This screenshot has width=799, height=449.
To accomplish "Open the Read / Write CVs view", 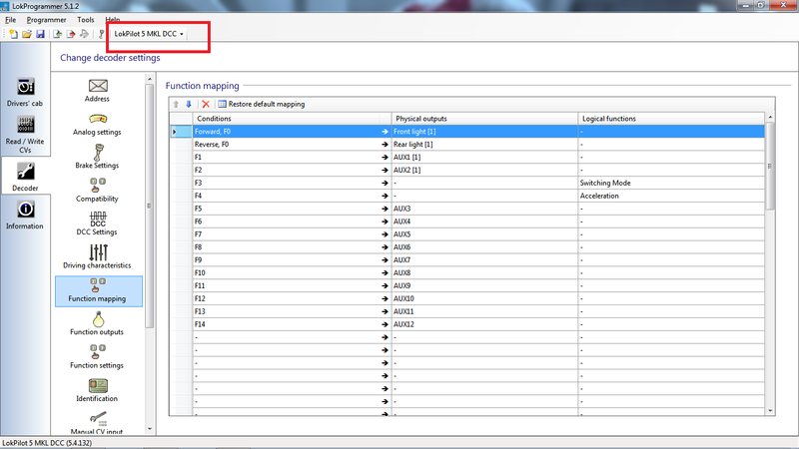I will click(25, 134).
